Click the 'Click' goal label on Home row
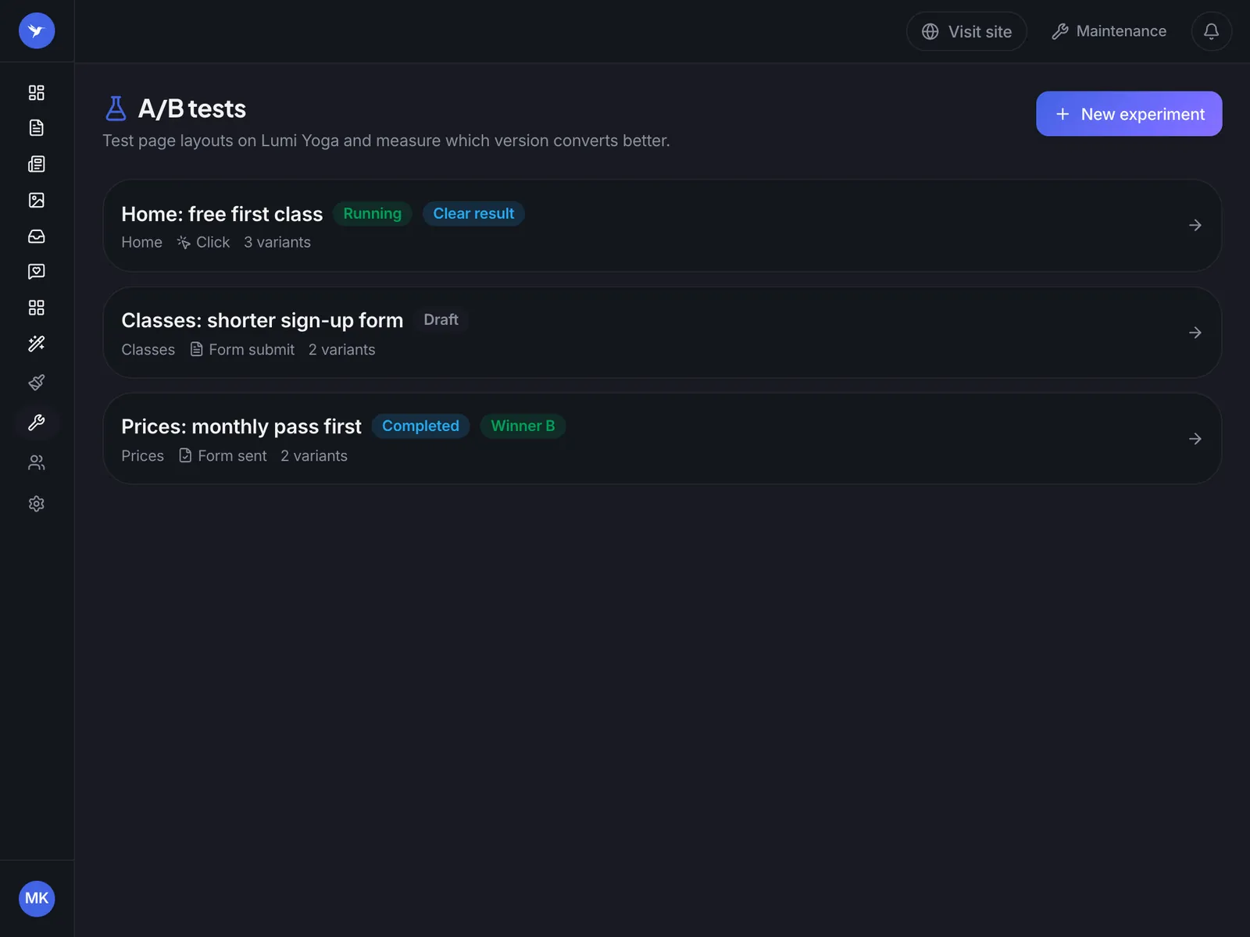 [x=203, y=243]
